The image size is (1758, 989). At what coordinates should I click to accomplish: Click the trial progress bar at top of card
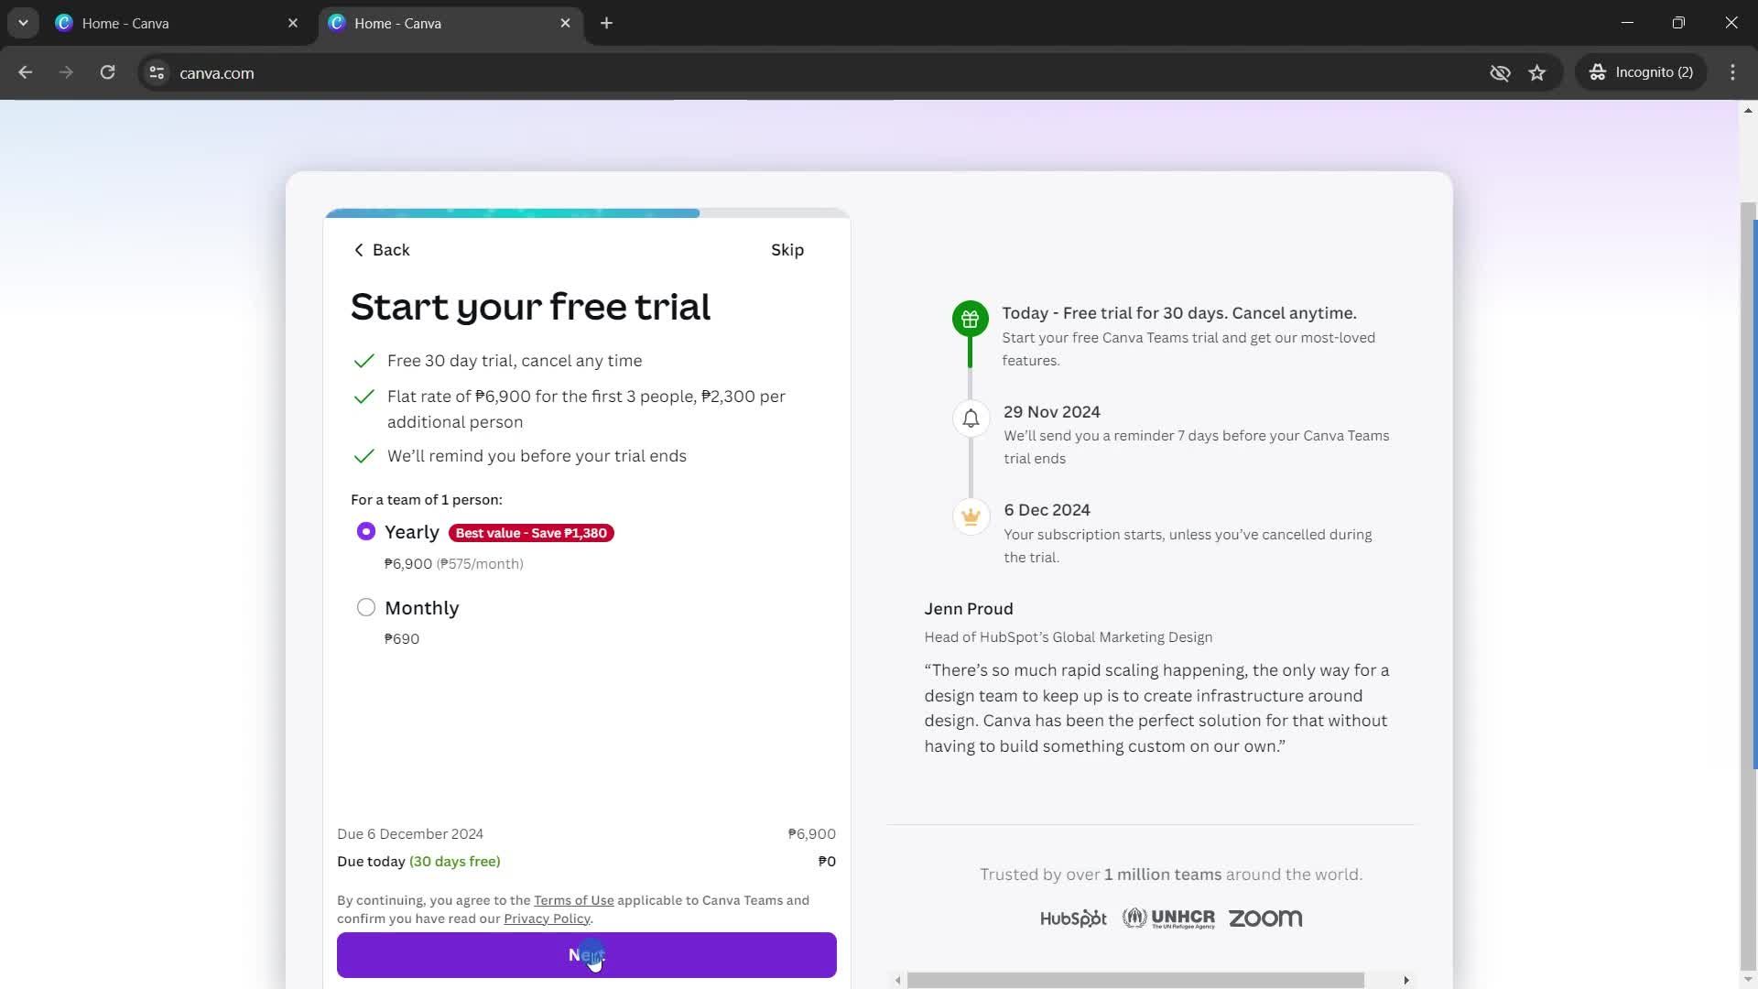coord(587,213)
